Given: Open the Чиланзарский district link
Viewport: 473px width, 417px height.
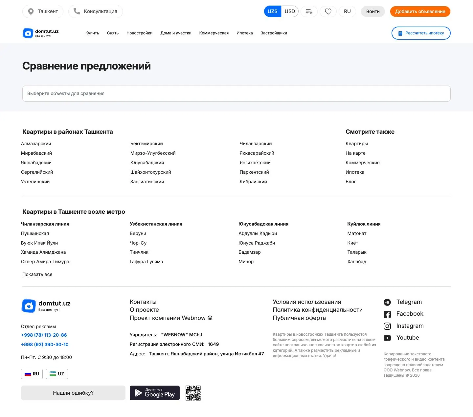Looking at the screenshot, I should pos(256,144).
